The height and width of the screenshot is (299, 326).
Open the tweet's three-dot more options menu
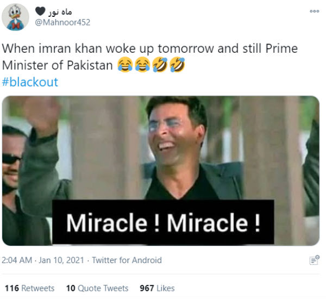coord(314,11)
